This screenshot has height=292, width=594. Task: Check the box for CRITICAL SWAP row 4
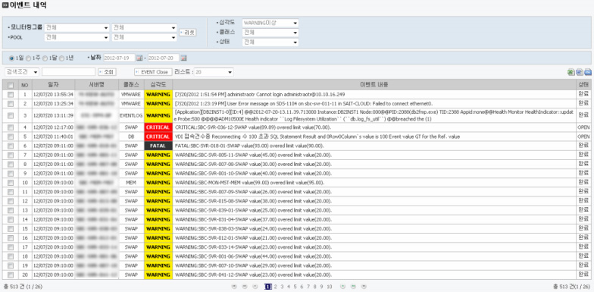pos(11,127)
